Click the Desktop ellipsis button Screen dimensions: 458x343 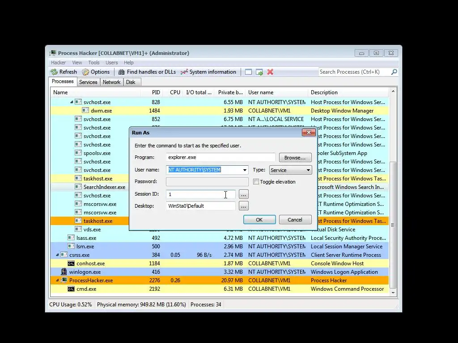point(244,206)
